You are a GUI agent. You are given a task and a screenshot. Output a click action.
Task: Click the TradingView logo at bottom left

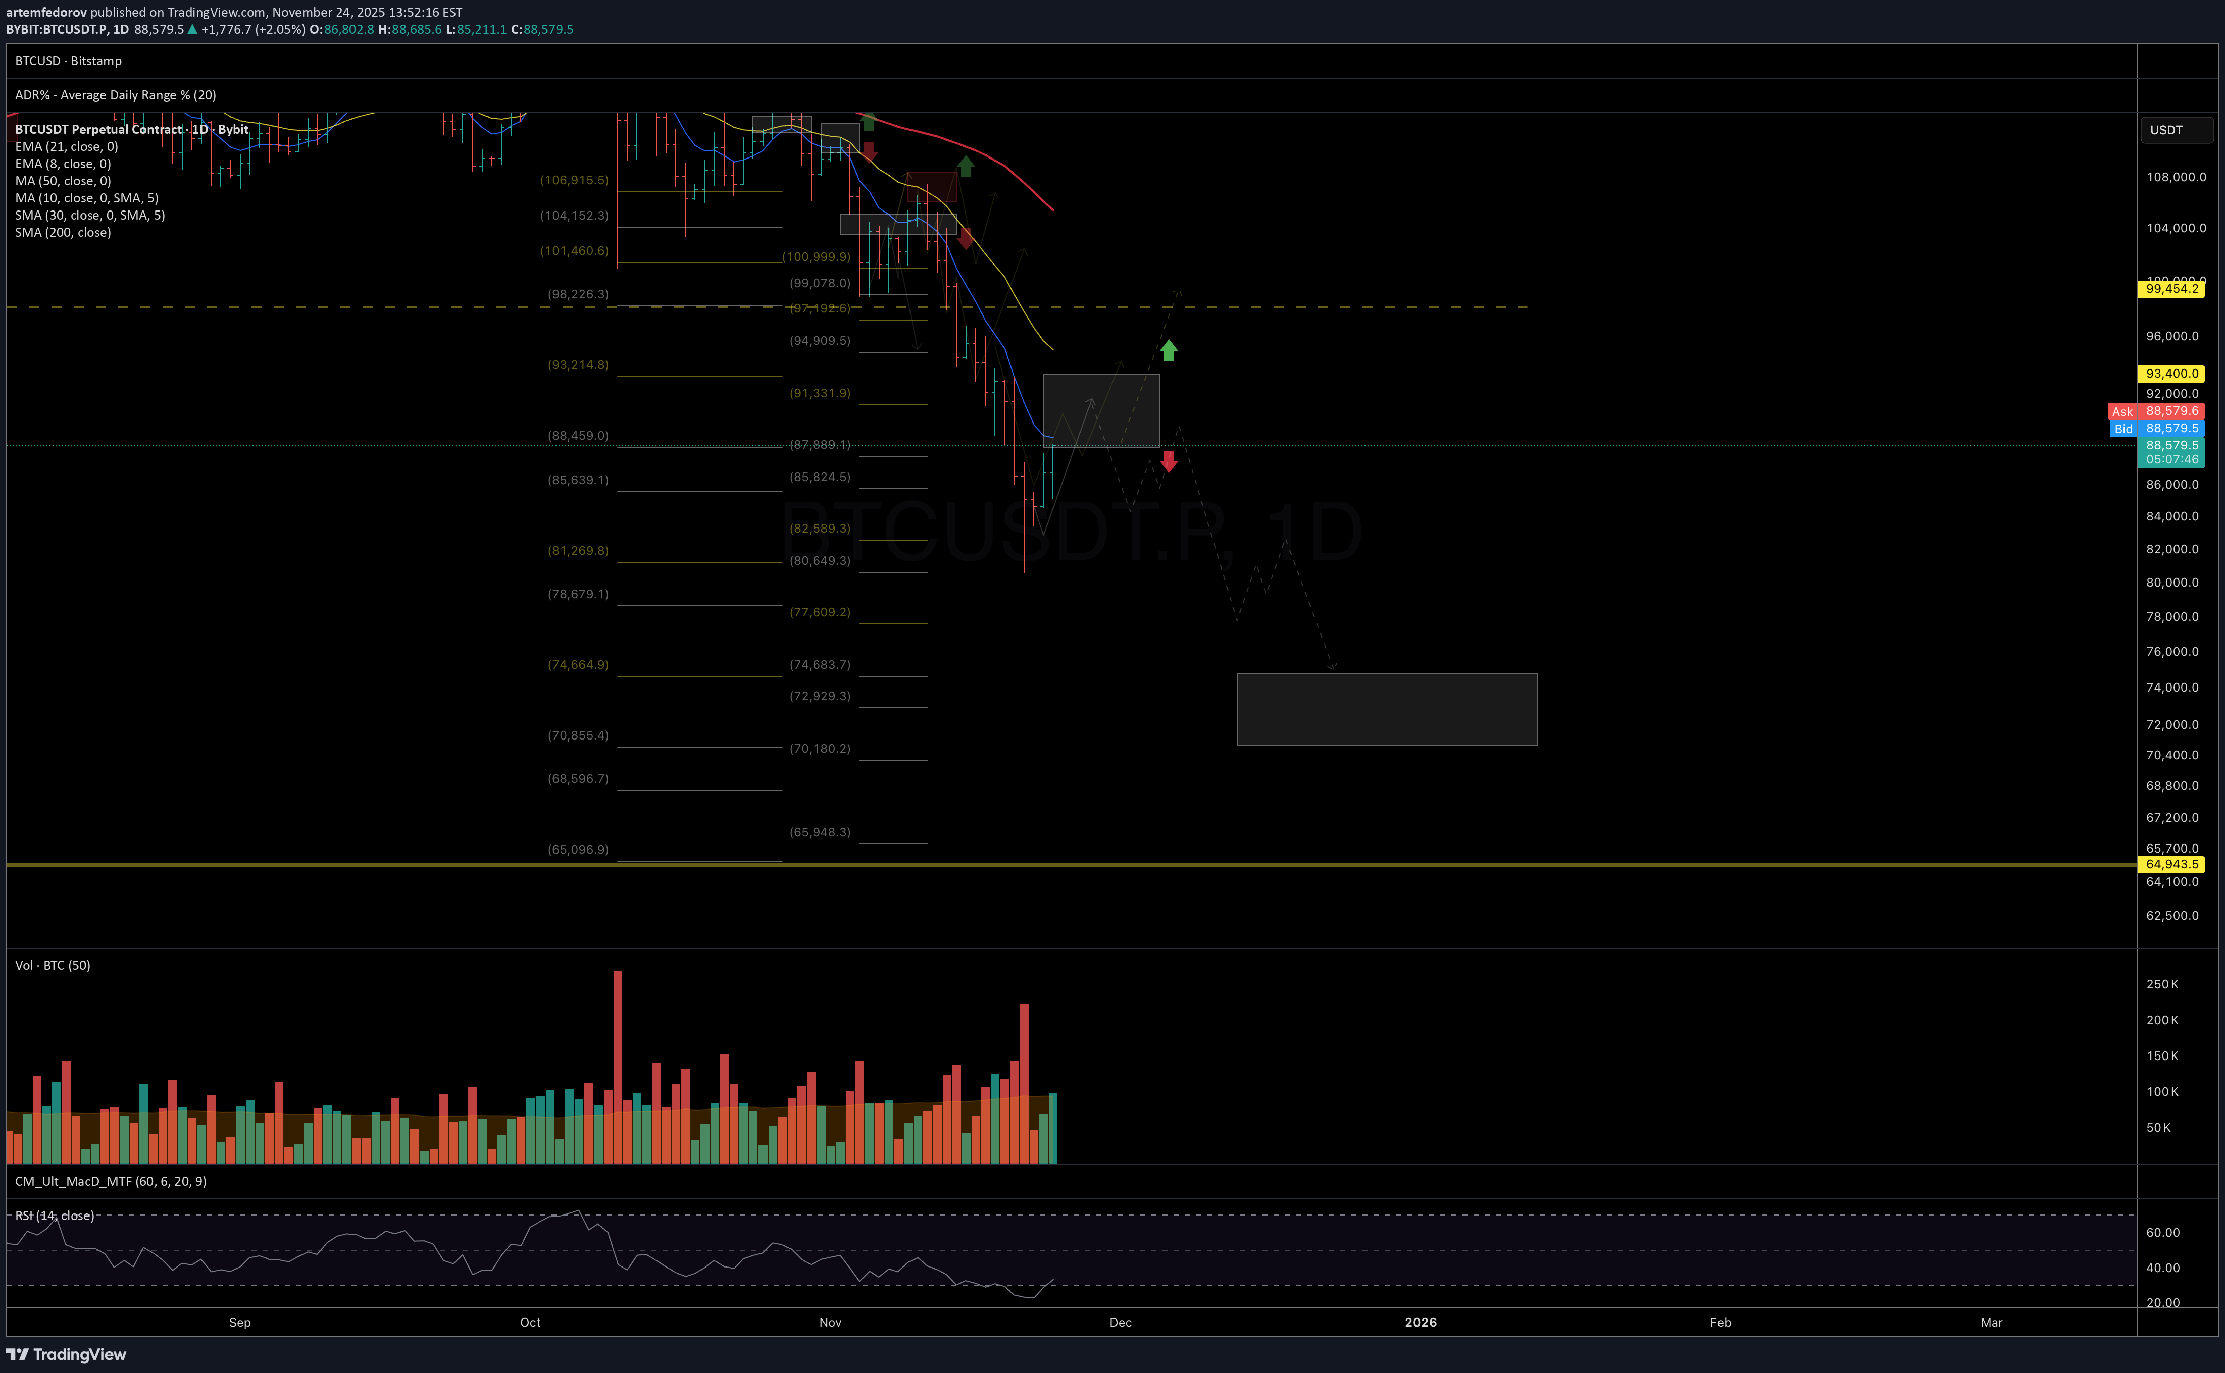click(x=66, y=1354)
